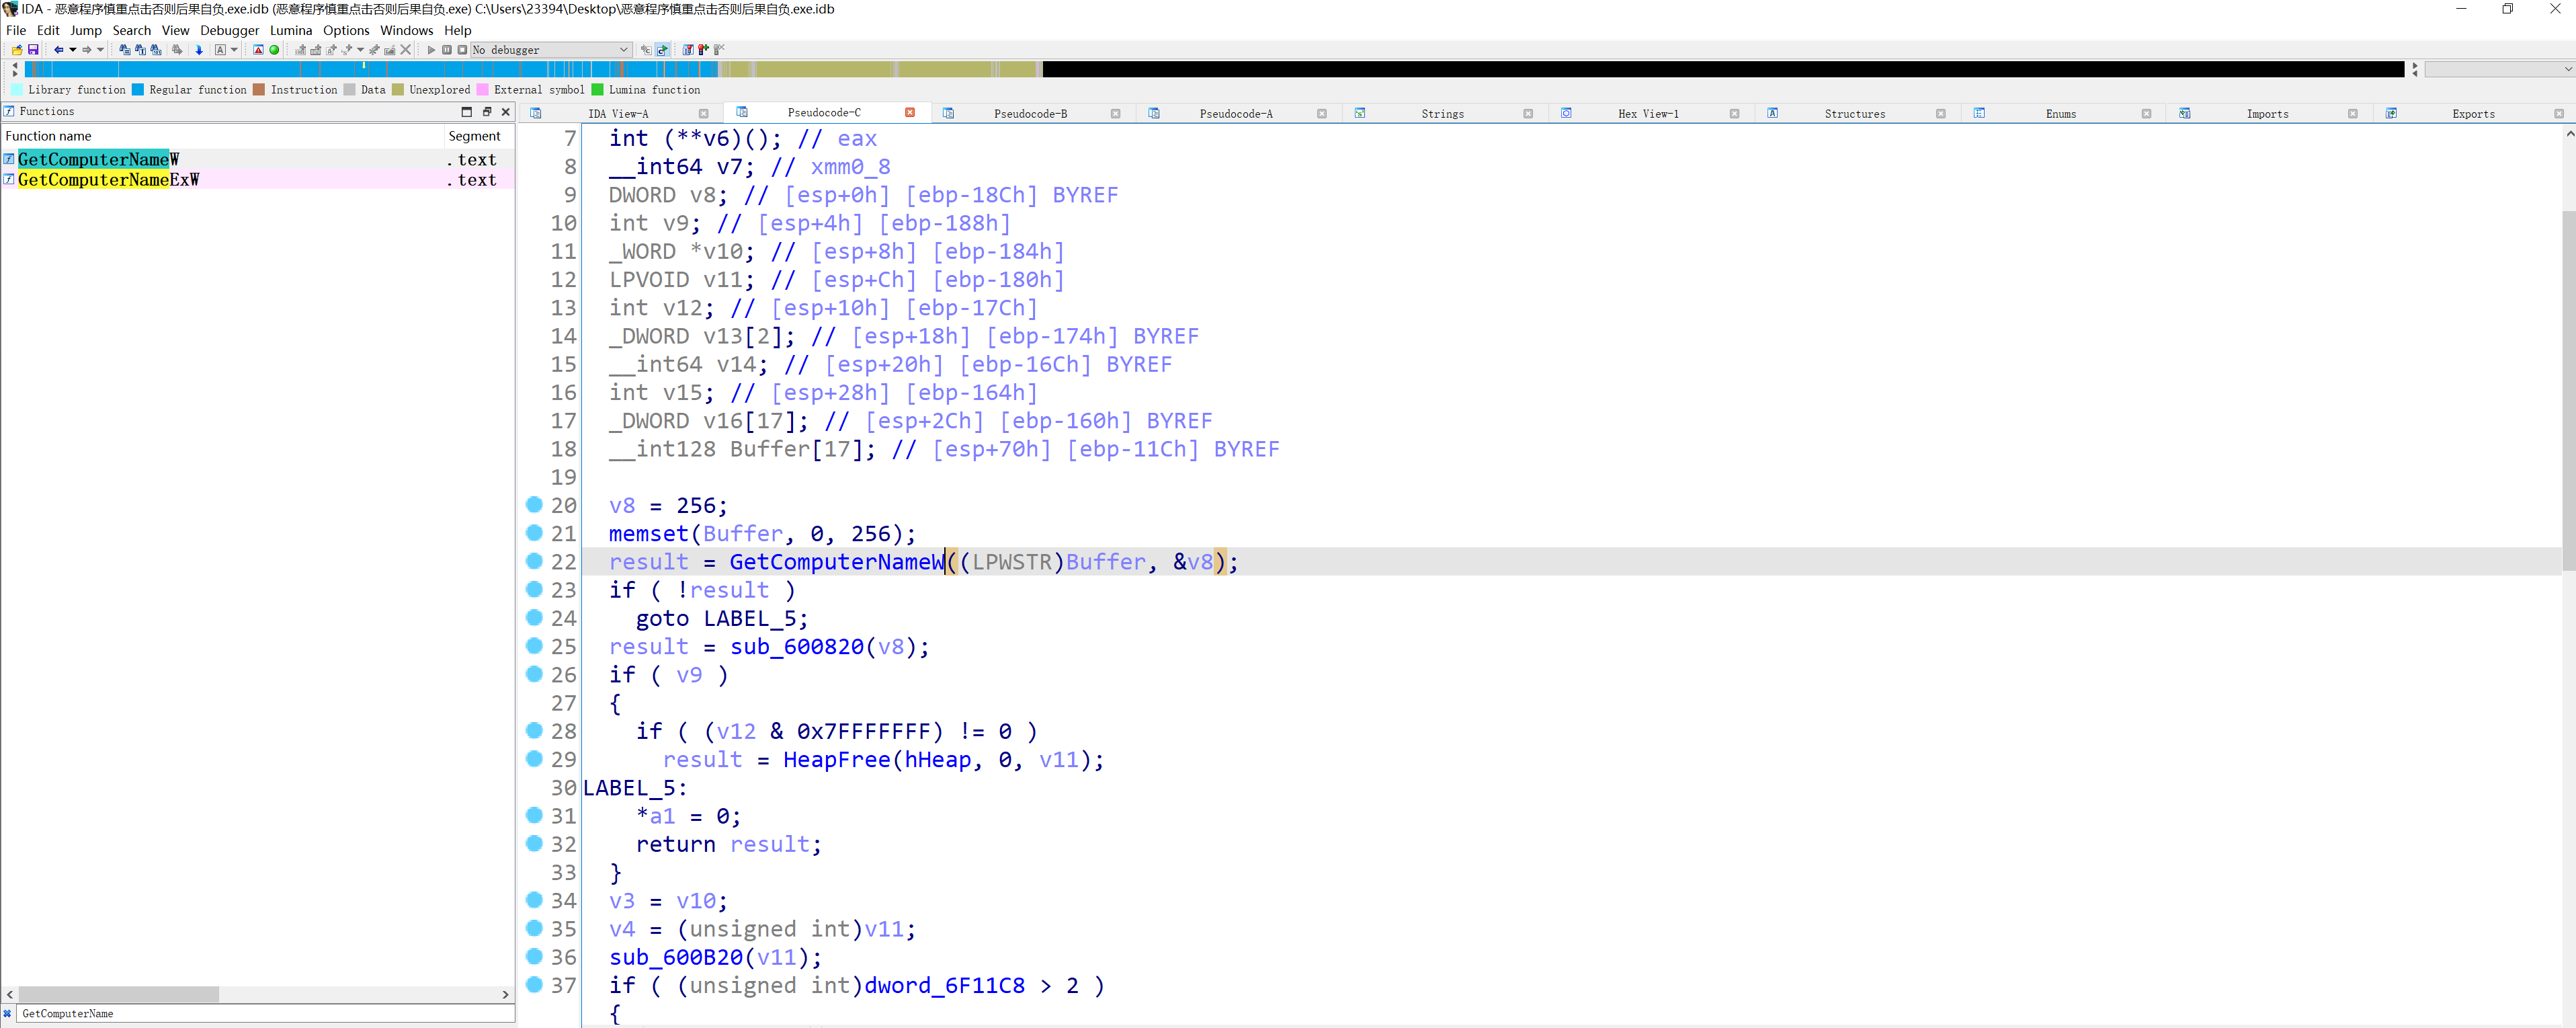The image size is (2576, 1028).
Task: Click the Segment column header
Action: pos(474,136)
